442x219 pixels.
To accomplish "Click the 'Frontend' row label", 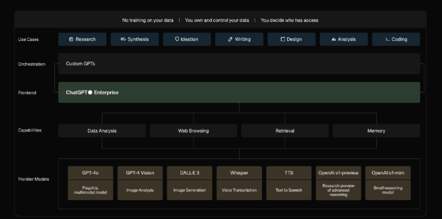I will pos(27,93).
